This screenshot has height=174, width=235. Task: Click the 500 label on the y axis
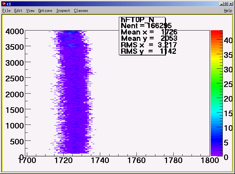17,142
